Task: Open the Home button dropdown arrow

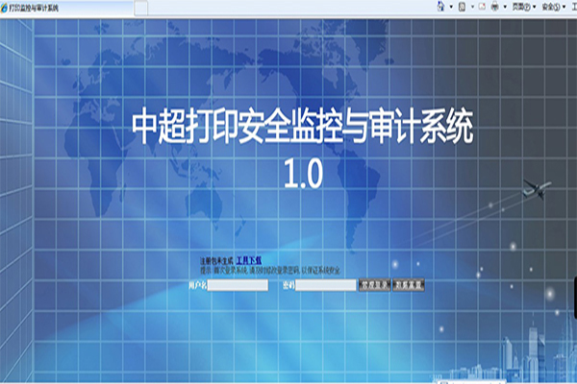Action: 450,7
